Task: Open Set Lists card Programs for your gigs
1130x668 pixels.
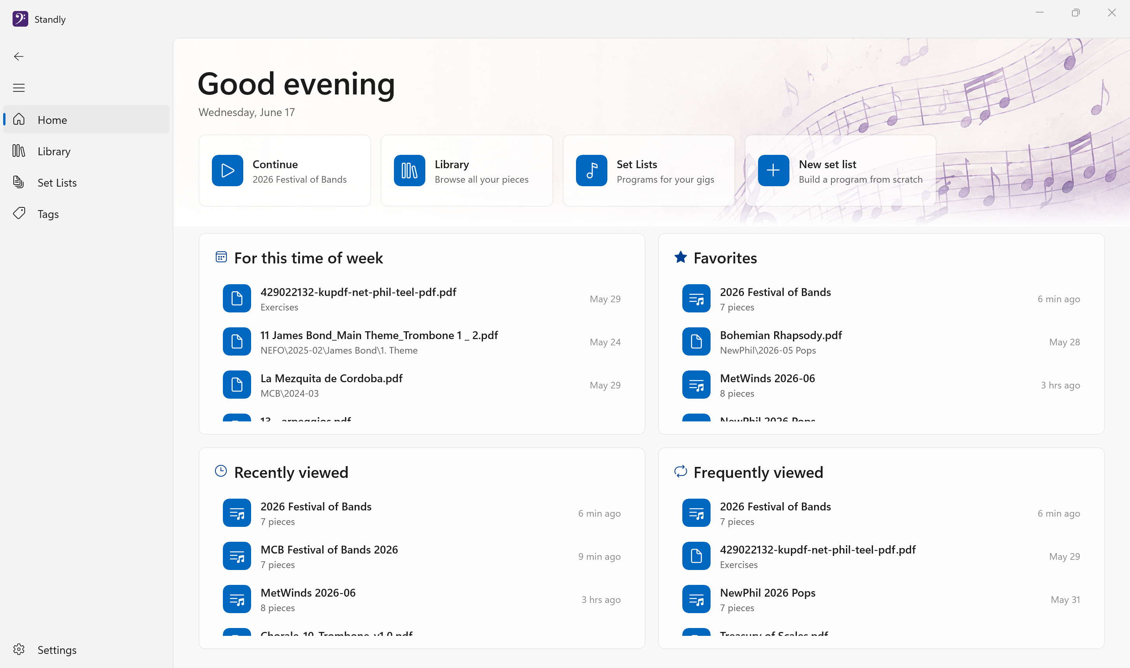Action: click(x=649, y=171)
